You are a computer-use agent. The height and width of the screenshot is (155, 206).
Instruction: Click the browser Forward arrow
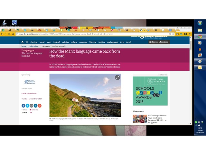click(x=5, y=34)
